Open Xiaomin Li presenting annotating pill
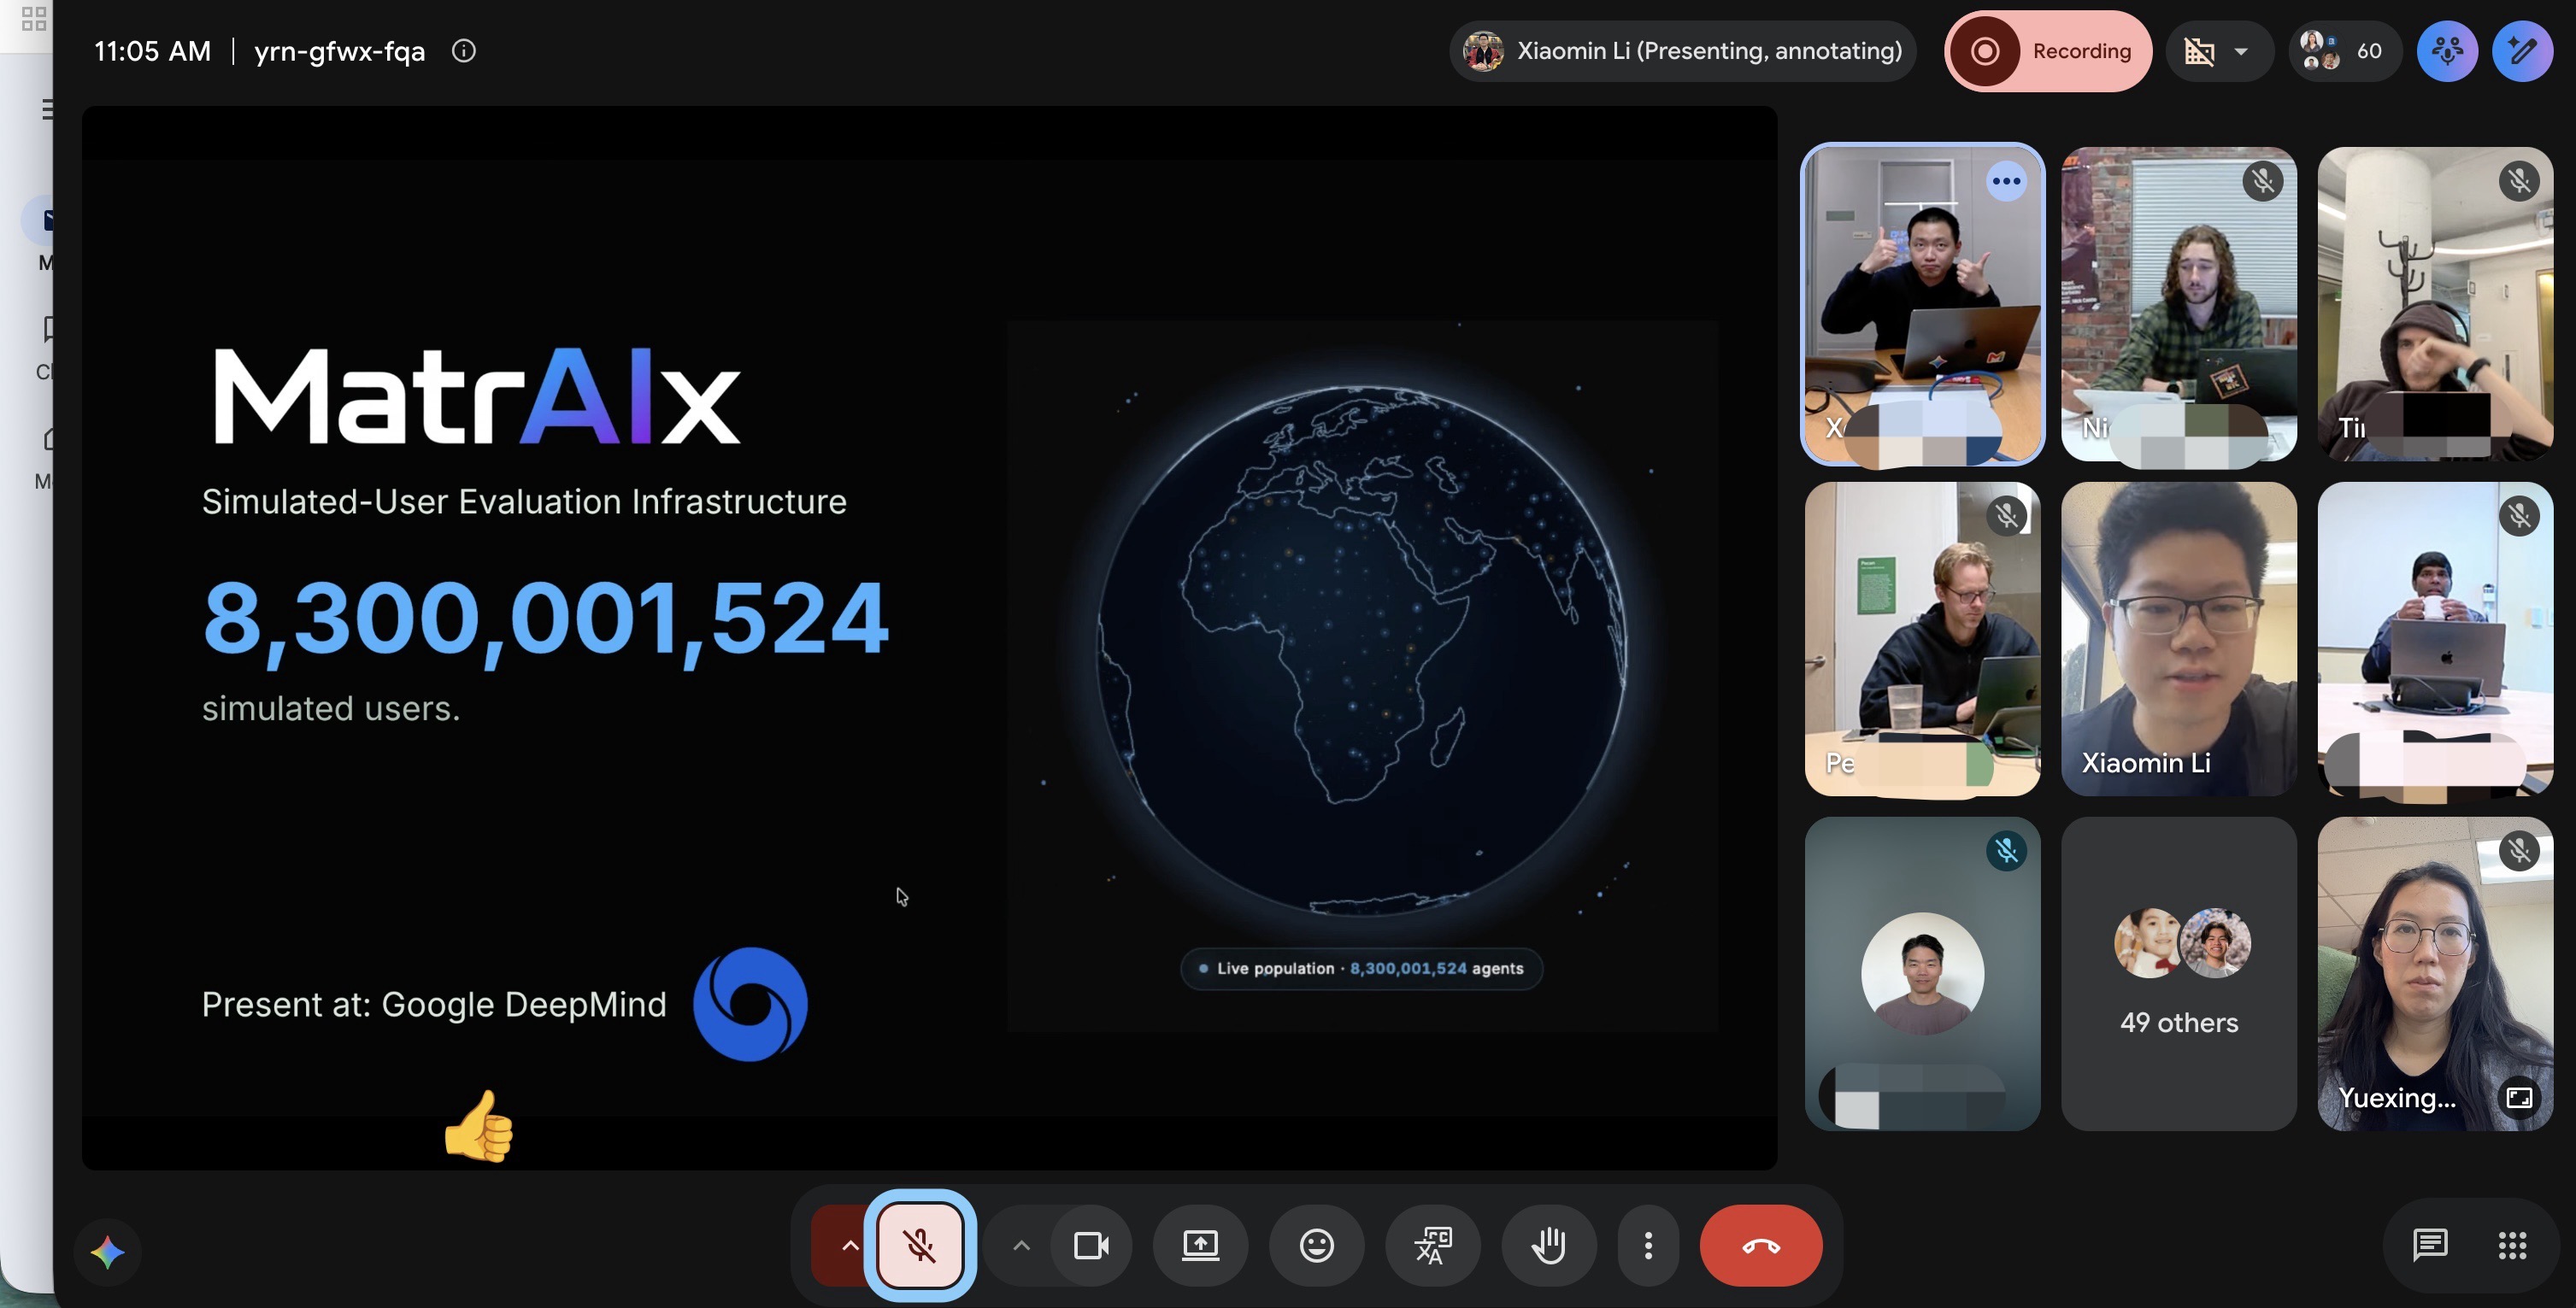Viewport: 2576px width, 1308px height. (x=1683, y=51)
